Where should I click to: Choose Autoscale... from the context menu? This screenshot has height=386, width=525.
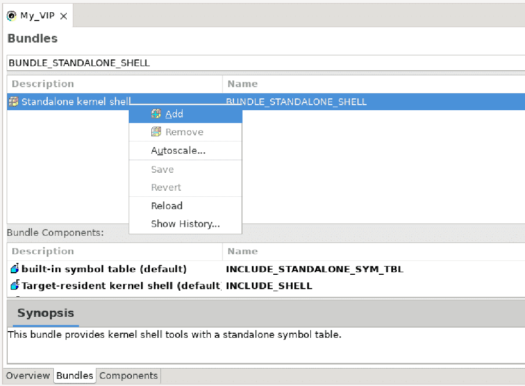pyautogui.click(x=178, y=151)
